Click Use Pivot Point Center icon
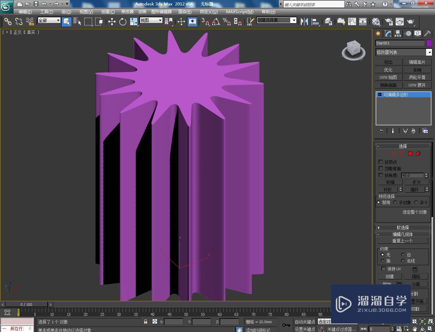435x332 pixels. pyautogui.click(x=169, y=22)
